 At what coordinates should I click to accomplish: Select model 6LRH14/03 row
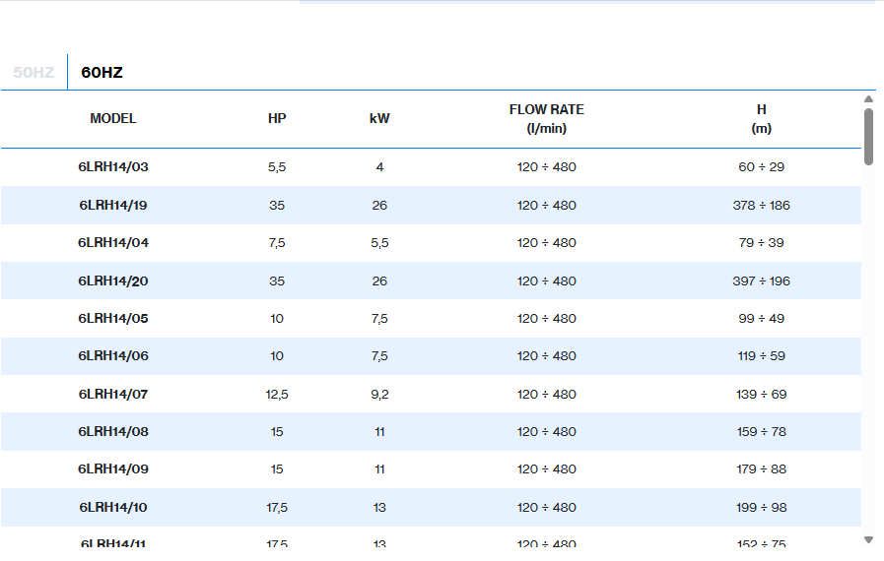(x=113, y=167)
